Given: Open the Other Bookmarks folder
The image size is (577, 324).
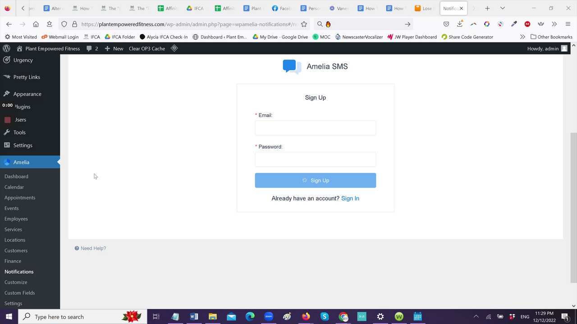Looking at the screenshot, I should click(551, 37).
